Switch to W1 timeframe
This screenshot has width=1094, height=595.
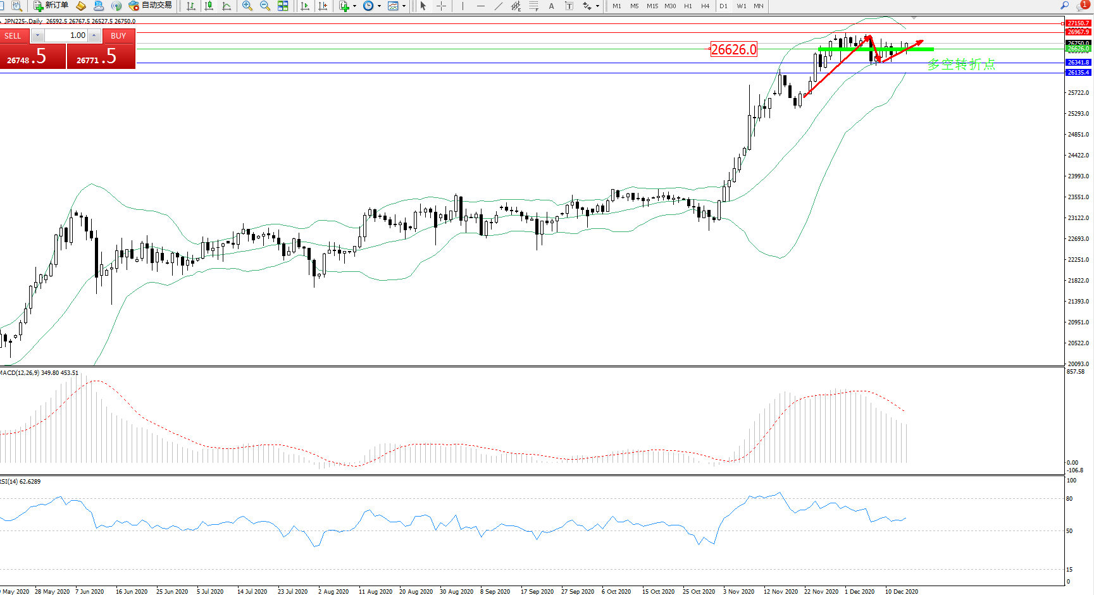pyautogui.click(x=741, y=6)
